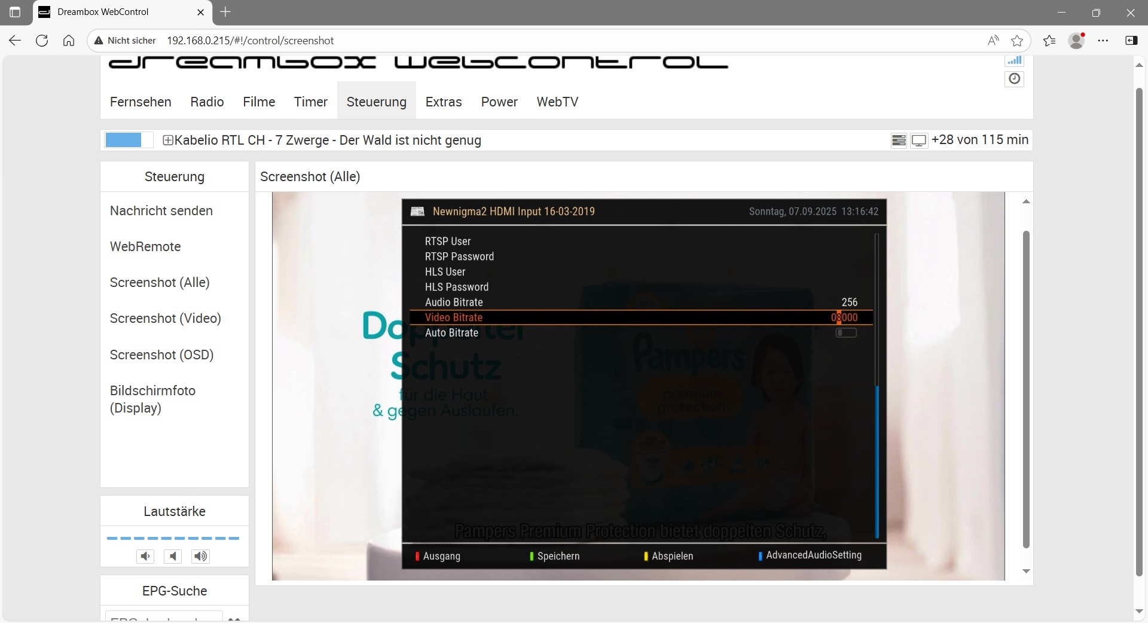Open a new browser tab
This screenshot has width=1148, height=623.
(x=225, y=12)
